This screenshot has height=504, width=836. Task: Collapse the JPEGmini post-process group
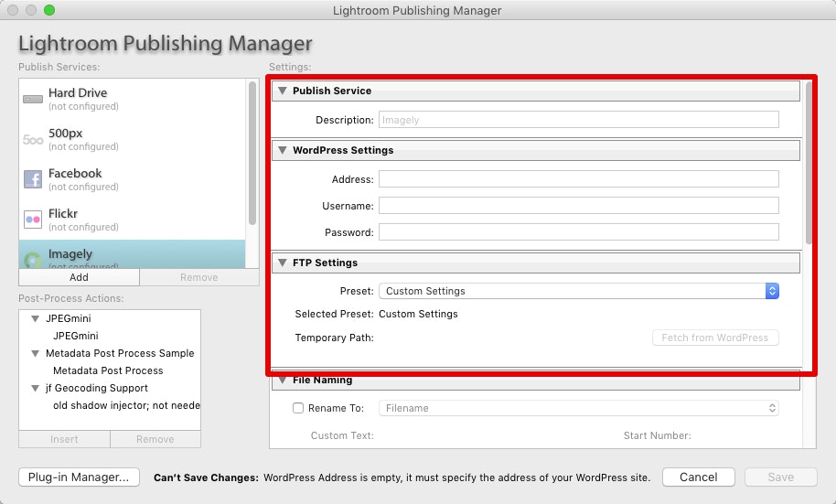click(35, 318)
